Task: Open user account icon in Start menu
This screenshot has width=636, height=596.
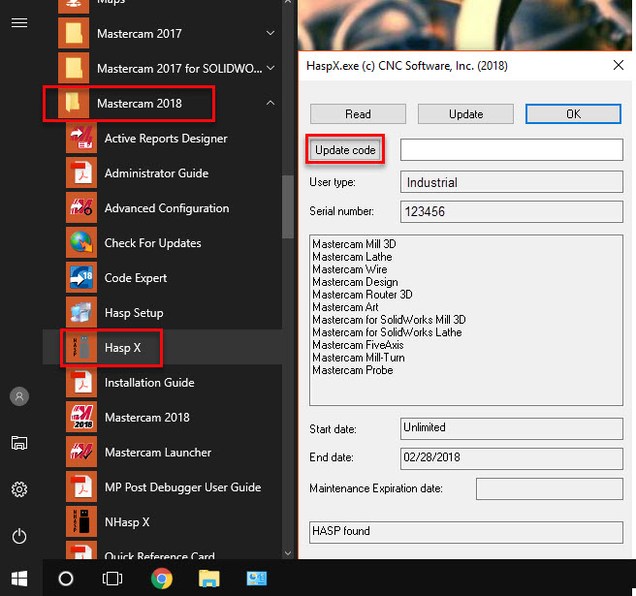Action: [x=19, y=396]
